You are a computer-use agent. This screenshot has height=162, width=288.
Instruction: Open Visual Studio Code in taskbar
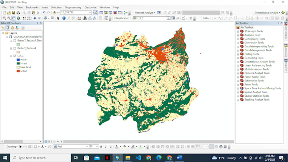[138, 158]
